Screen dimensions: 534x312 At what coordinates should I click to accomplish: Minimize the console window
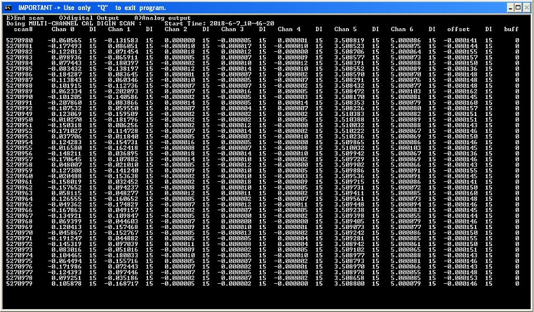(x=510, y=8)
